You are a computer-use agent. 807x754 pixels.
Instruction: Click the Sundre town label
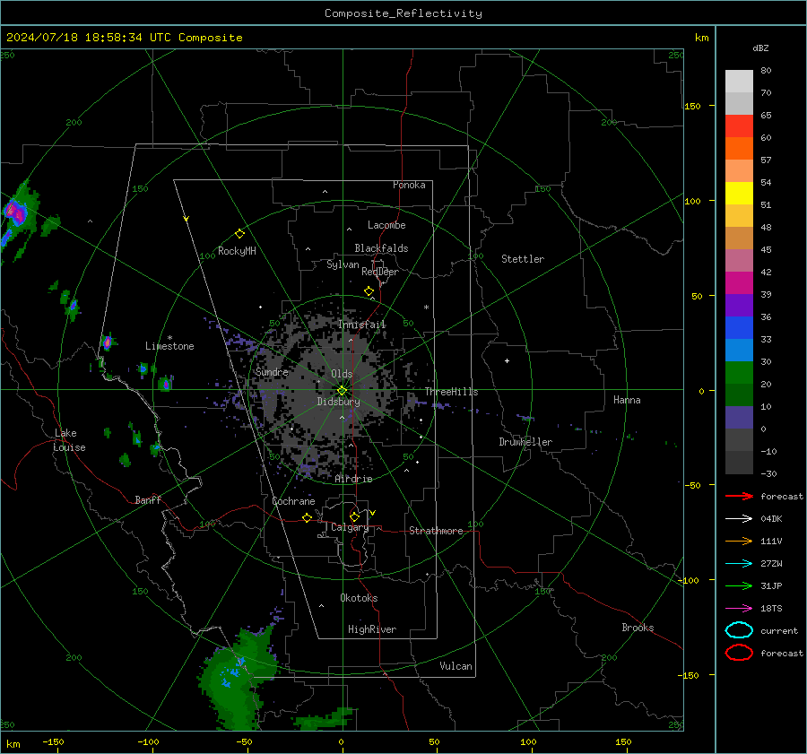272,371
